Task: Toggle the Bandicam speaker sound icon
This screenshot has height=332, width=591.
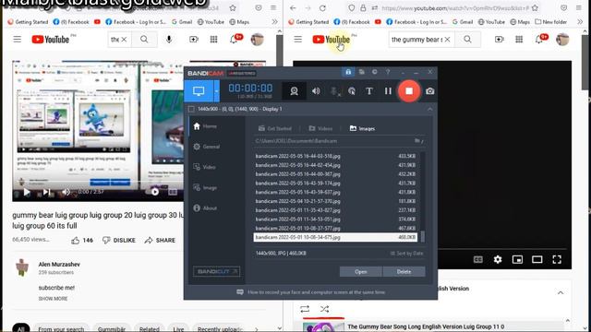Action: (316, 91)
